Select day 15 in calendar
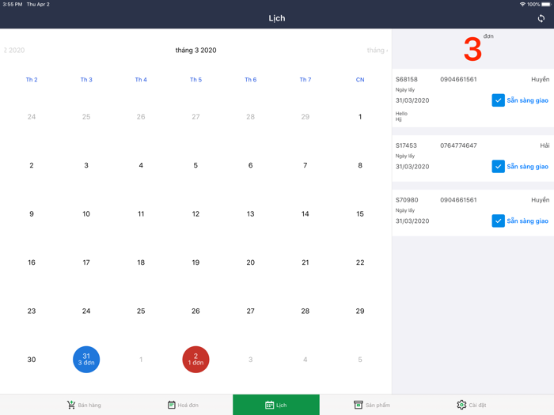The height and width of the screenshot is (415, 554). [x=360, y=214]
